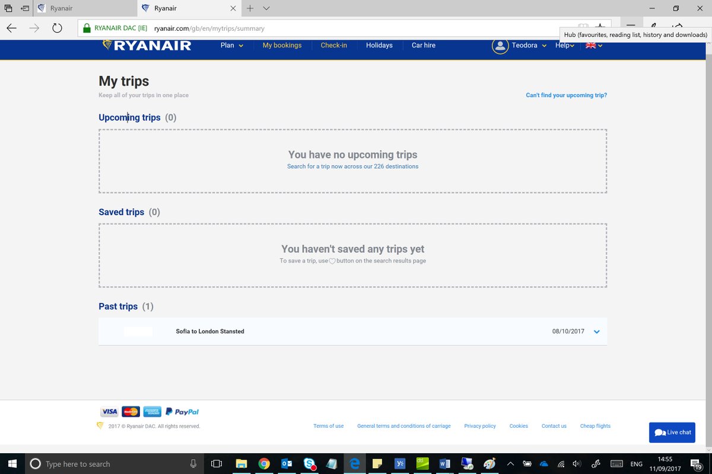Open Skype from the taskbar
This screenshot has width=712, height=474.
coord(309,464)
